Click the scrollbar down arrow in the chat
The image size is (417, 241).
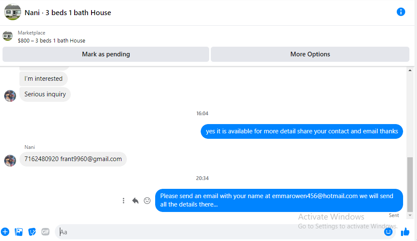pyautogui.click(x=410, y=215)
